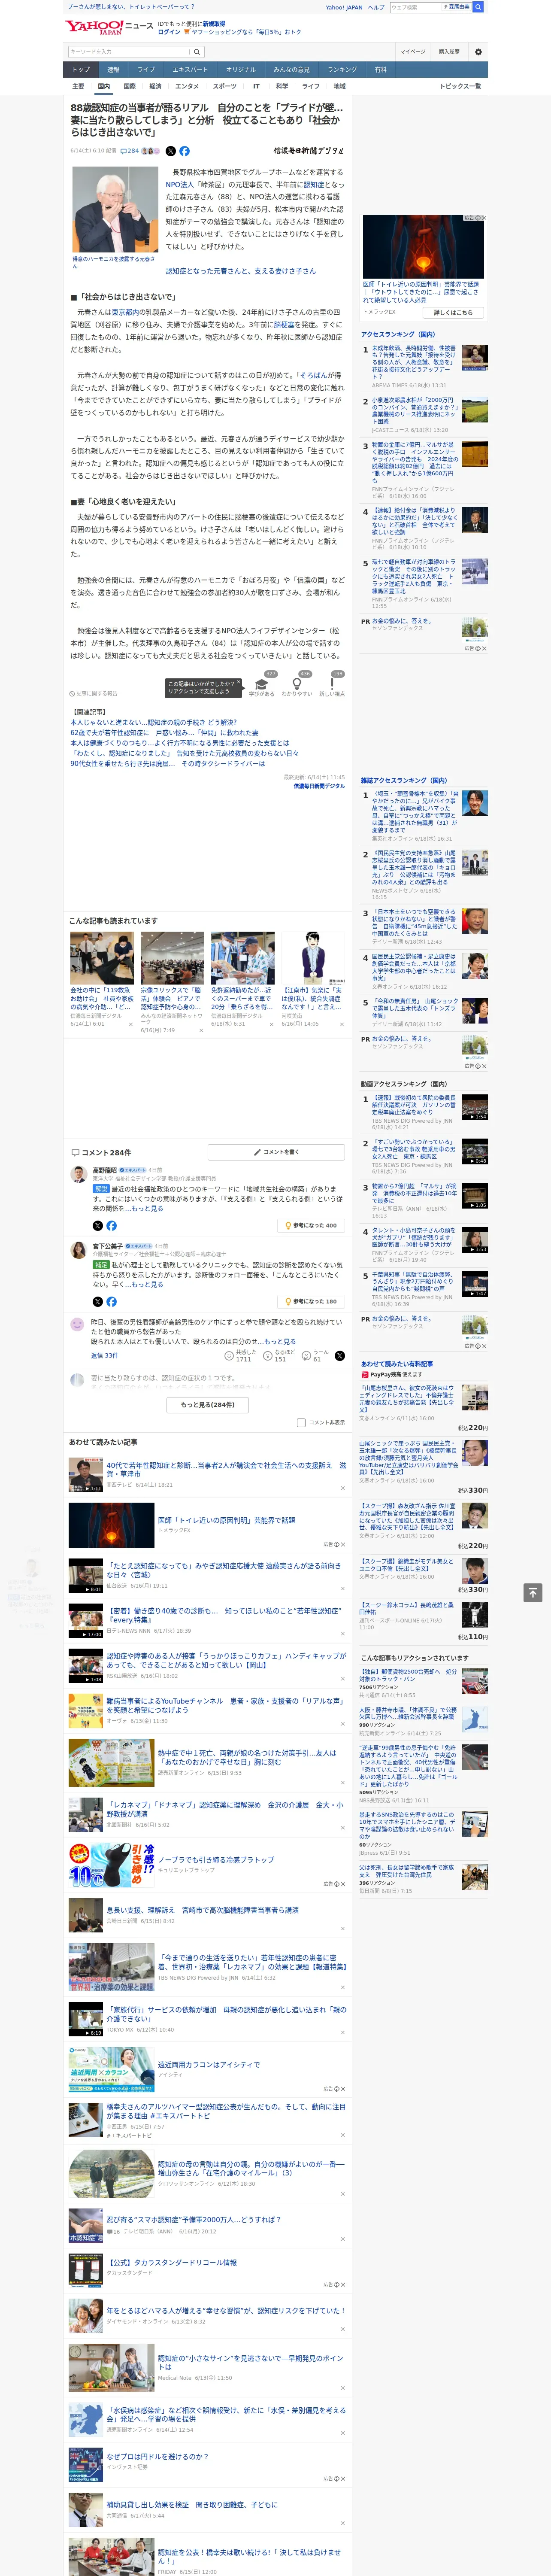Open the 宗像ユリックス recommended article thumbnail
The height and width of the screenshot is (2576, 551).
coord(172,958)
